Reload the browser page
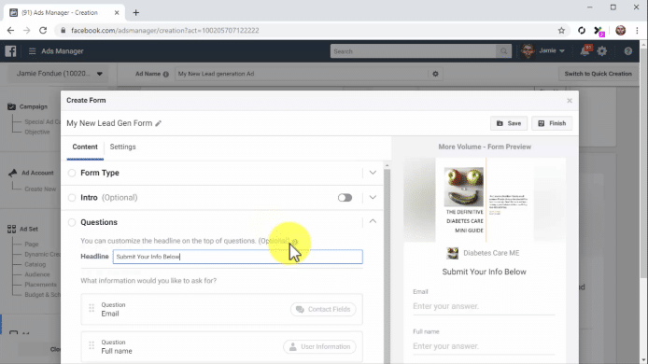 (x=43, y=30)
